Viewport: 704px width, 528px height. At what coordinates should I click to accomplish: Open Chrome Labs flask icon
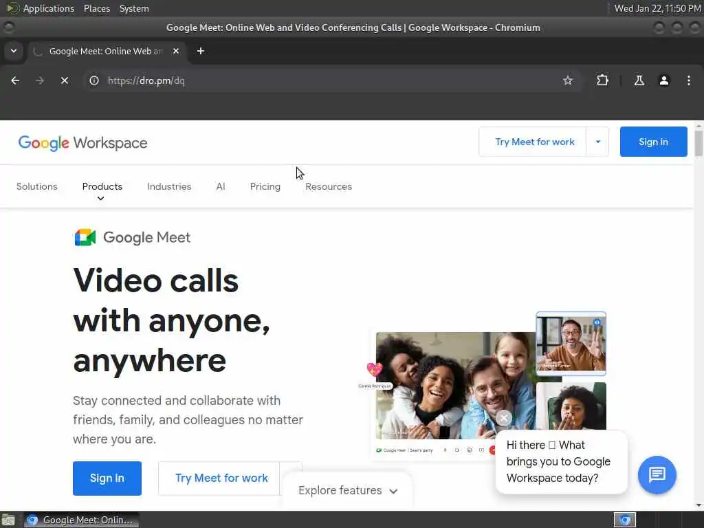639,80
